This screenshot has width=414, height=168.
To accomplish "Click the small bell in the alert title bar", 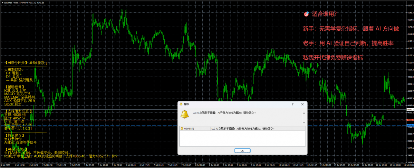I will point(181,104).
